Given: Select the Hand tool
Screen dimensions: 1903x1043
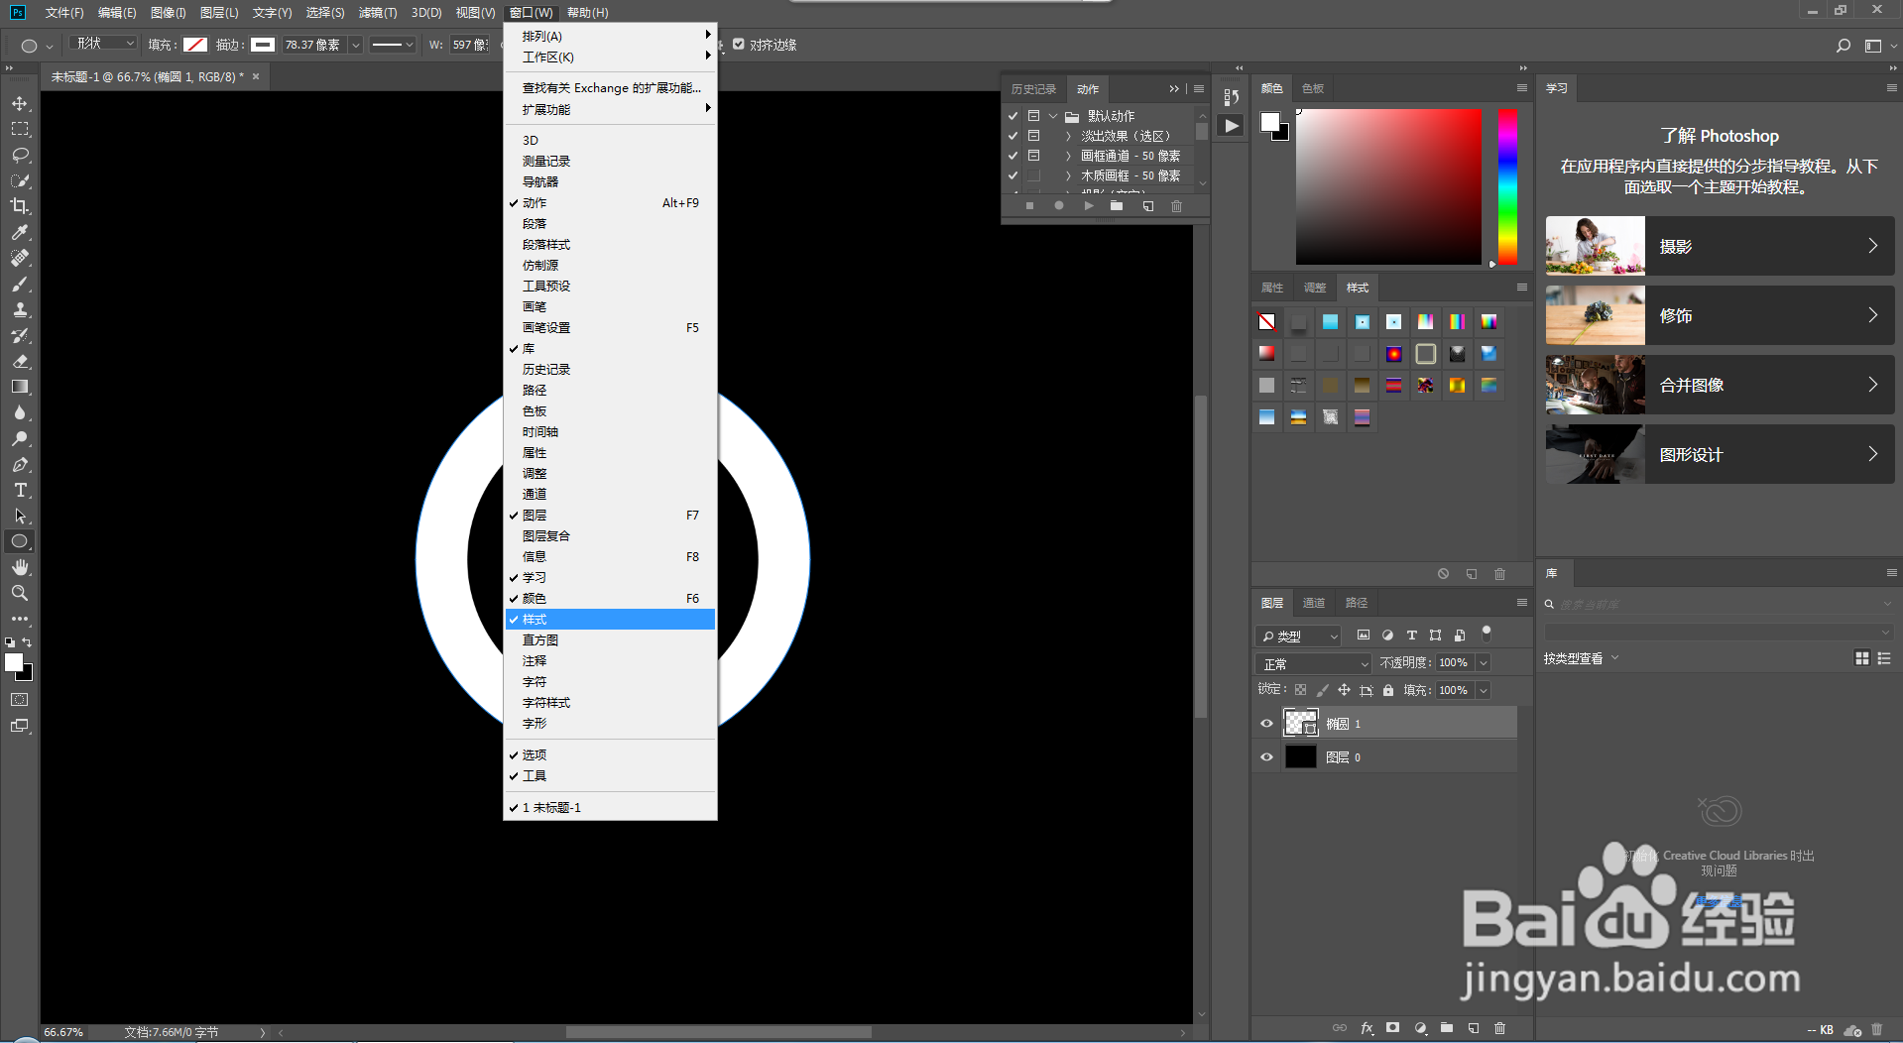Looking at the screenshot, I should coord(20,567).
